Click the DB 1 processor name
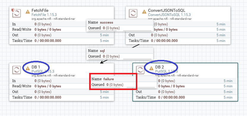247x116 pixels. [36, 67]
